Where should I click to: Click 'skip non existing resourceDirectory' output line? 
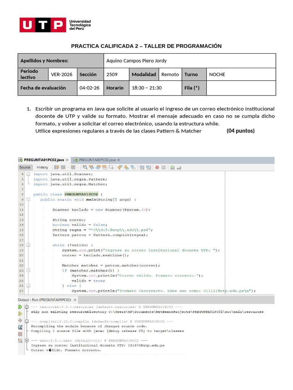pos(147,312)
